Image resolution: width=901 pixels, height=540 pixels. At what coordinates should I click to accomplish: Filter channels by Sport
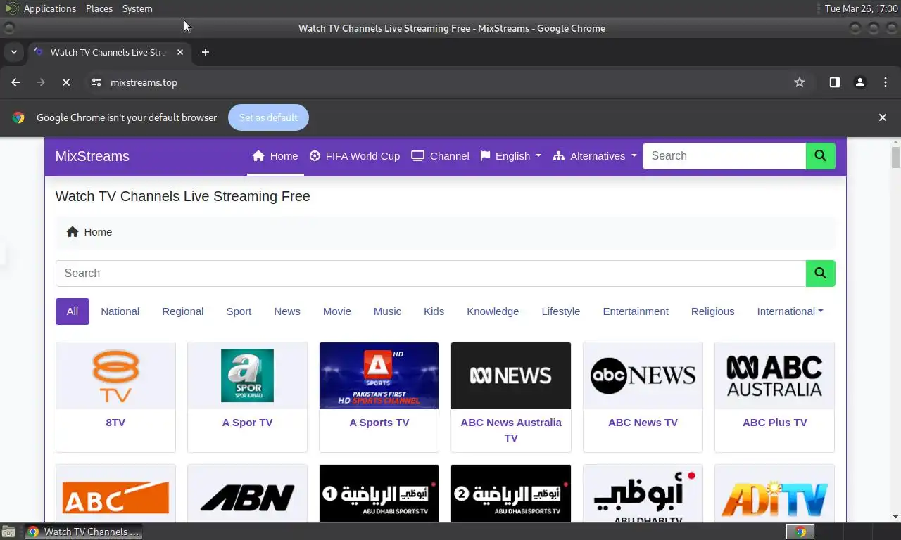pos(239,311)
